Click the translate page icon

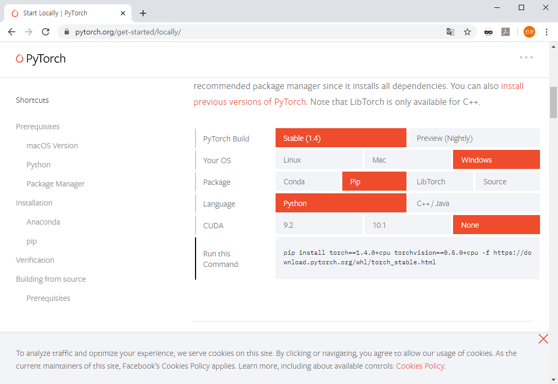(x=450, y=32)
